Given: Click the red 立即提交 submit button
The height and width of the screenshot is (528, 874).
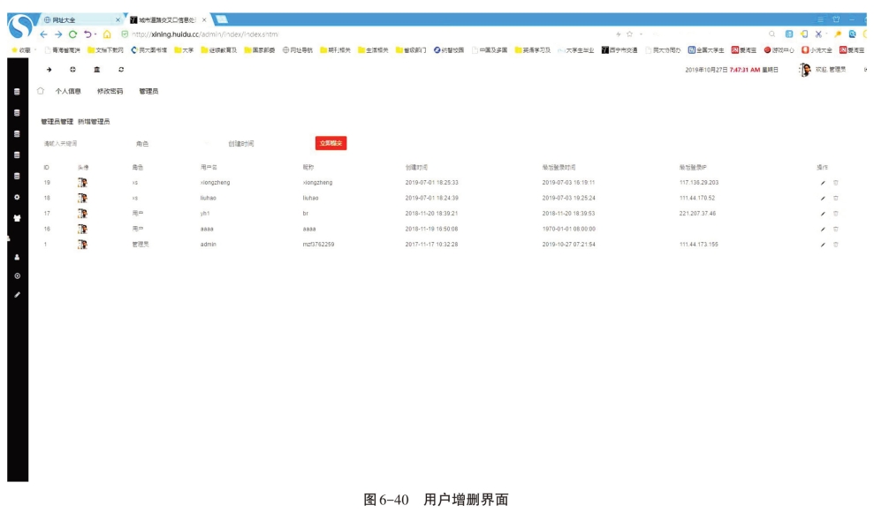Looking at the screenshot, I should (x=331, y=143).
